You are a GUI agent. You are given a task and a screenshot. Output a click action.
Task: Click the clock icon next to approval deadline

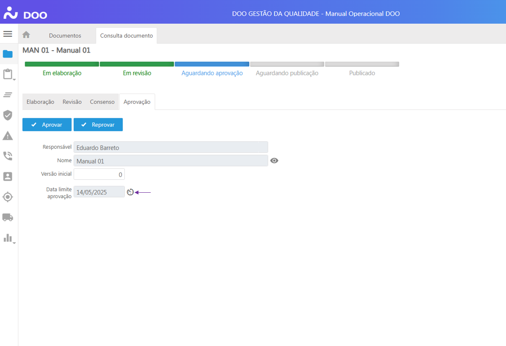click(x=130, y=192)
